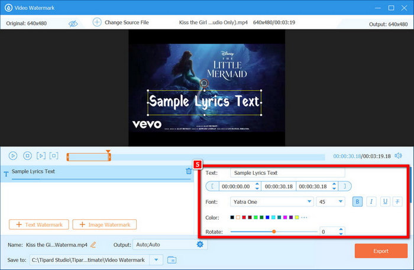Click the orange clip range on the timeline
This screenshot has height=270, width=414.
tap(89, 157)
